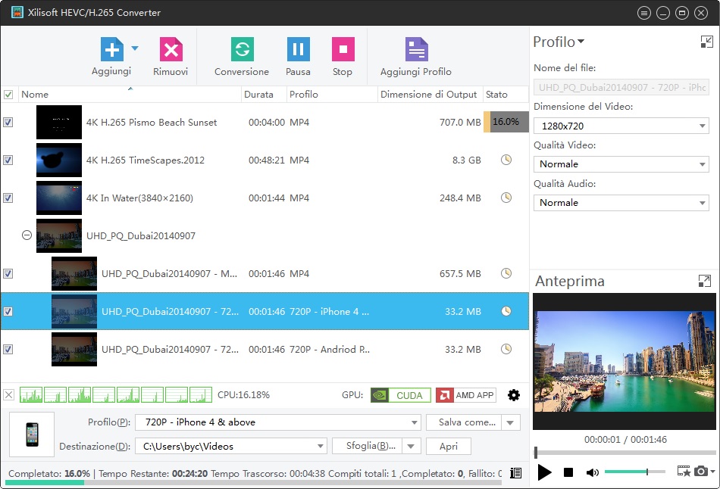This screenshot has width=720, height=489.
Task: Click the TimeScapes.2012 video thumbnail
Action: coord(59,160)
